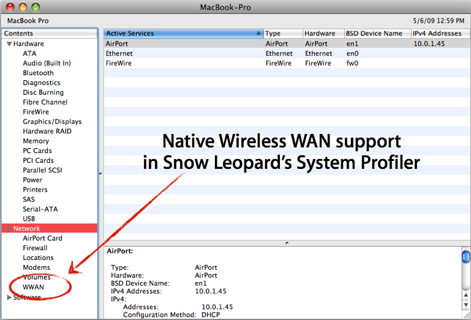This screenshot has width=471, height=320.
Task: Click the window resize grip corner
Action: (x=467, y=315)
